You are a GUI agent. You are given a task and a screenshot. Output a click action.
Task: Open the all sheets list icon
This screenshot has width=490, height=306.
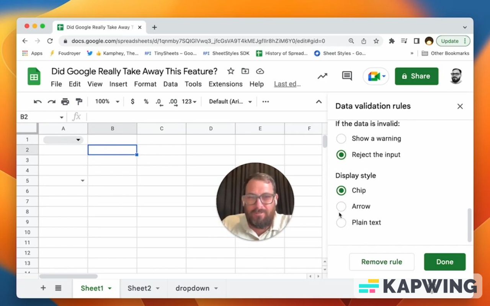click(58, 288)
